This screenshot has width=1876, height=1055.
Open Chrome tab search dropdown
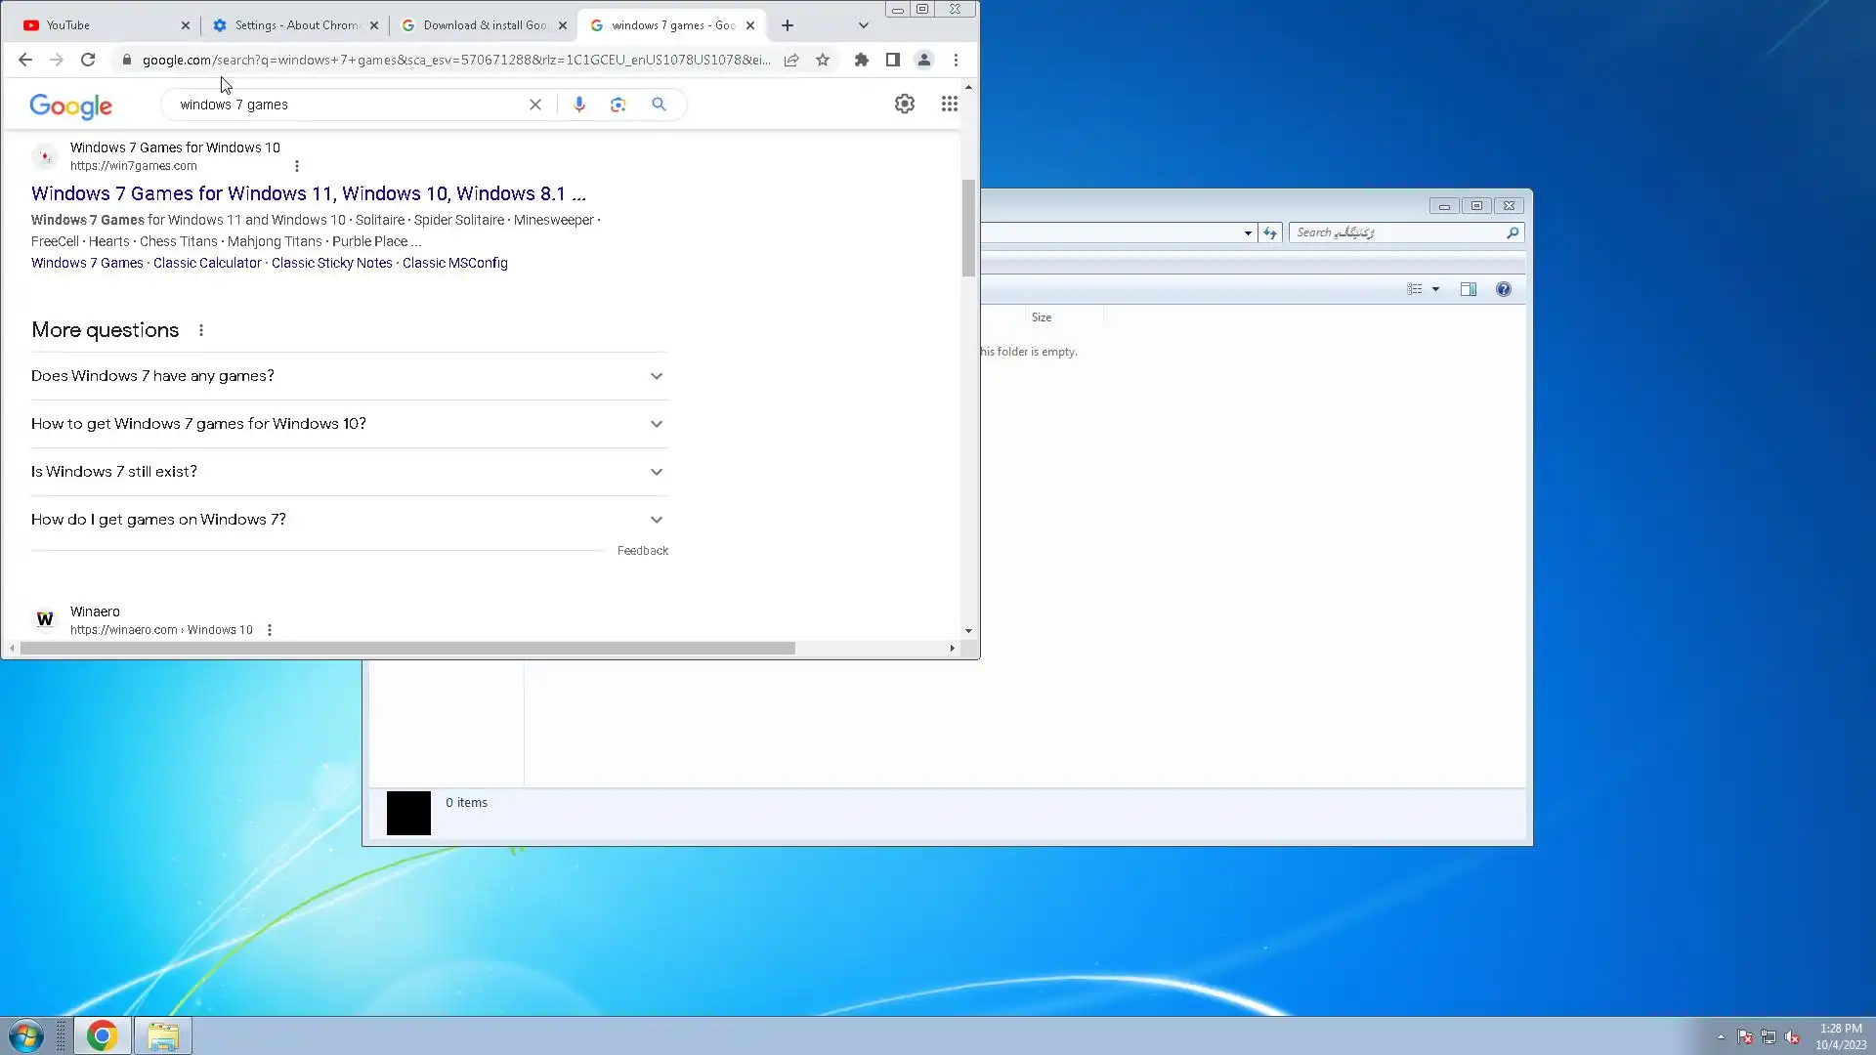pos(863,25)
